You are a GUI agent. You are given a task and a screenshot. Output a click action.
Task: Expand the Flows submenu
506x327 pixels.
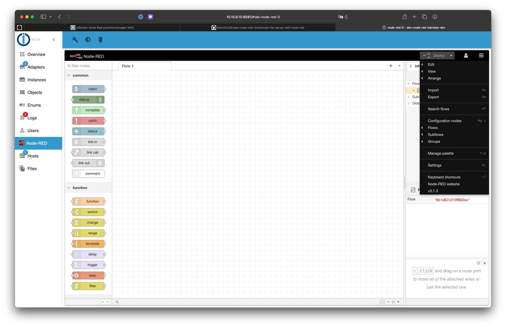tap(455, 128)
